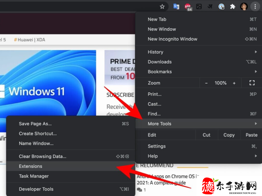Expand the Bookmarks submenu
This screenshot has width=262, height=196.
[x=198, y=72]
